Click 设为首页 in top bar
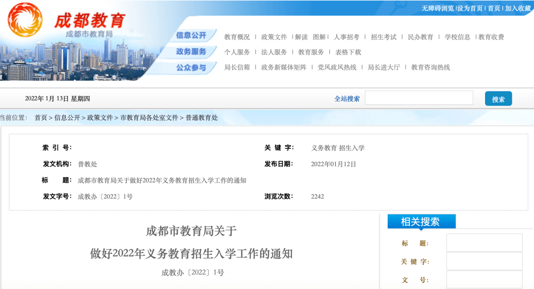Image resolution: width=534 pixels, height=289 pixels. [470, 8]
